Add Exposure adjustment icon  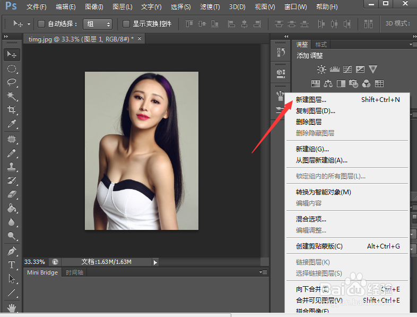(x=360, y=70)
